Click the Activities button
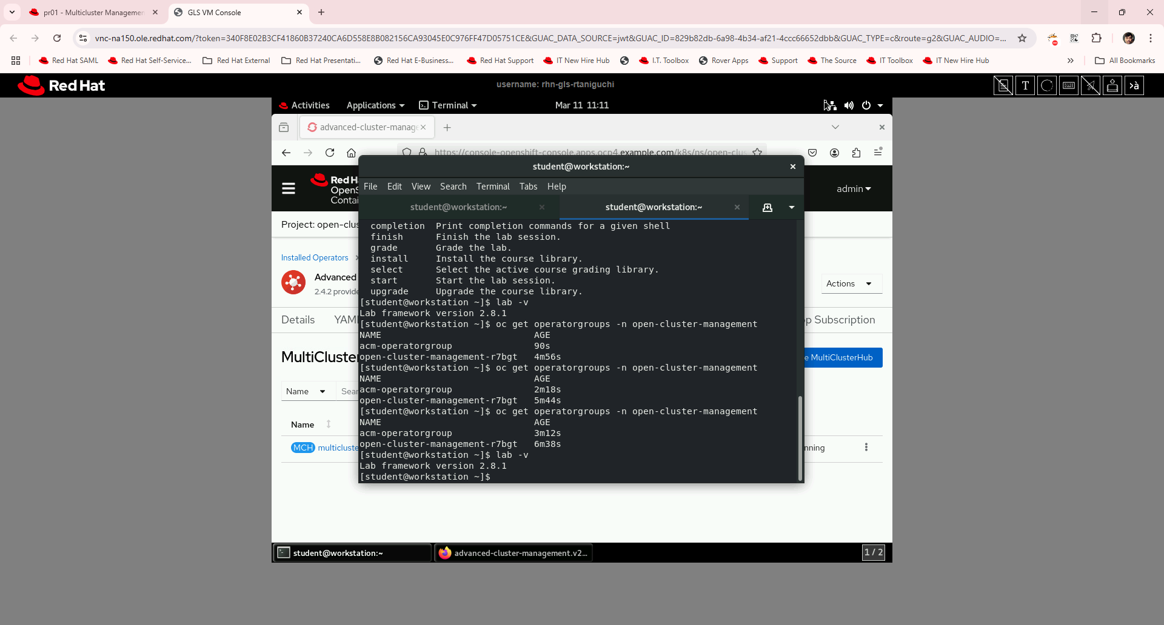 [304, 105]
